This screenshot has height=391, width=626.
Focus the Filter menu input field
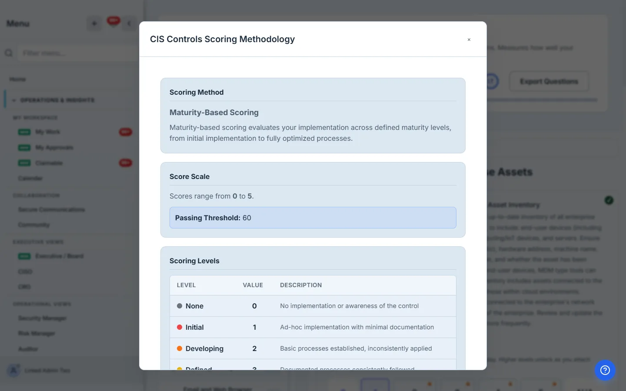78,53
